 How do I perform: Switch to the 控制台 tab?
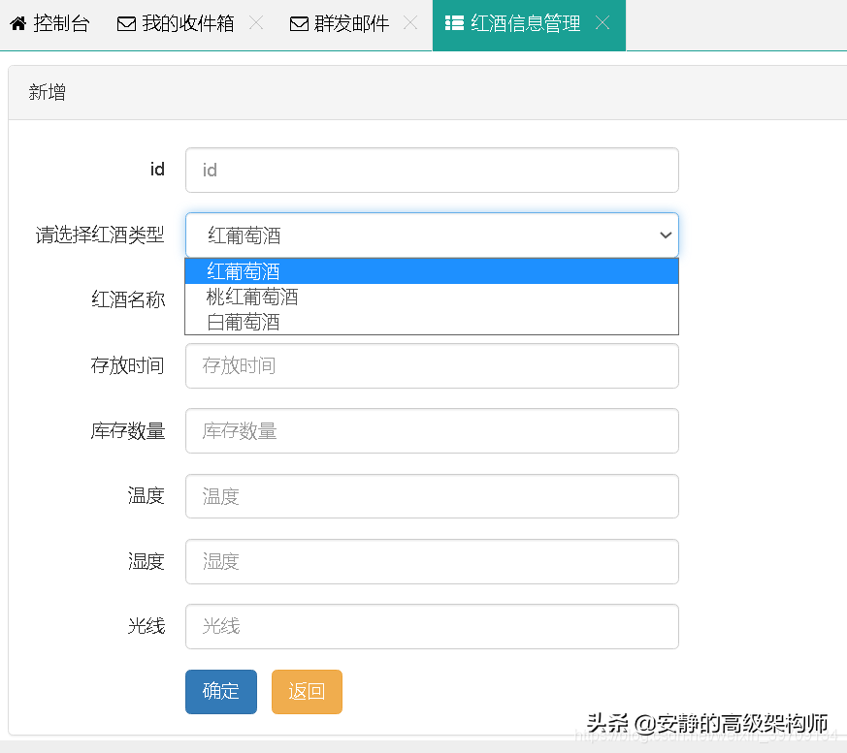click(61, 24)
